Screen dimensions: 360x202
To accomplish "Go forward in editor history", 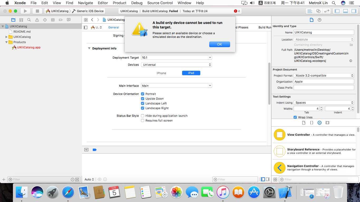I will click(98, 20).
